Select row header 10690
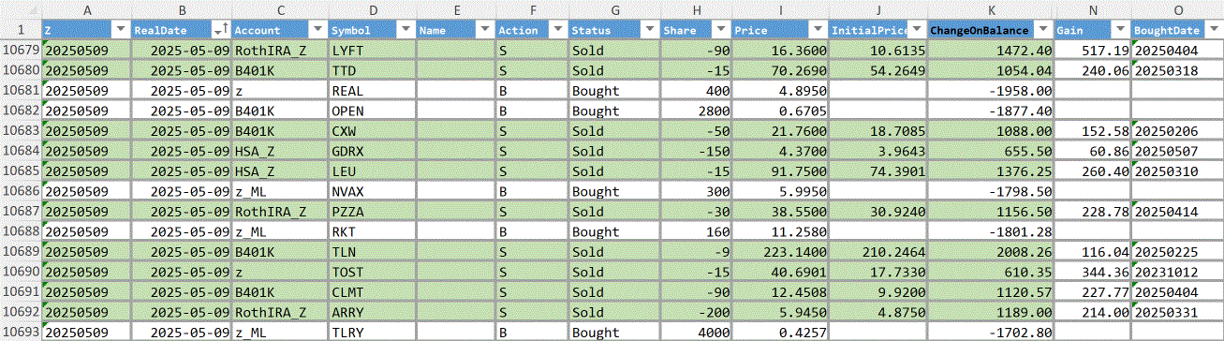 pyautogui.click(x=20, y=272)
